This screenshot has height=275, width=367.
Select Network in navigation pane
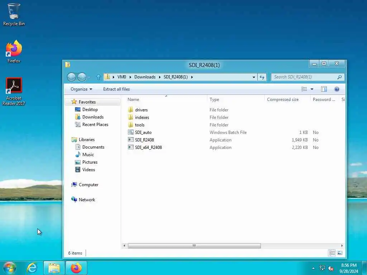[x=87, y=200]
